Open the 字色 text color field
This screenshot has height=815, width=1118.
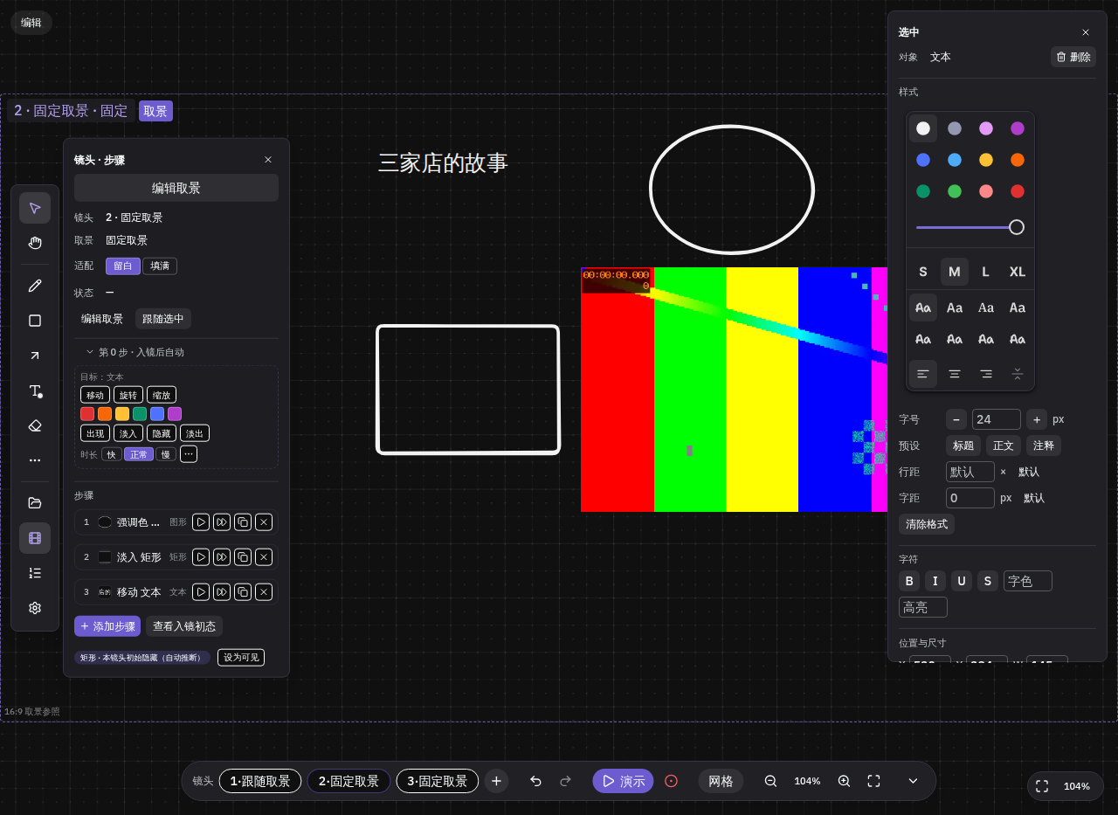[x=1028, y=581]
